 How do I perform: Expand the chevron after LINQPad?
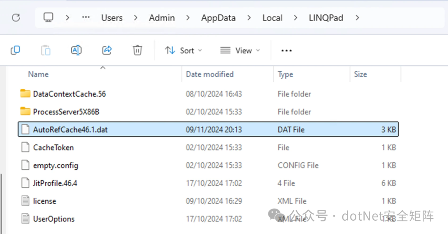point(357,18)
